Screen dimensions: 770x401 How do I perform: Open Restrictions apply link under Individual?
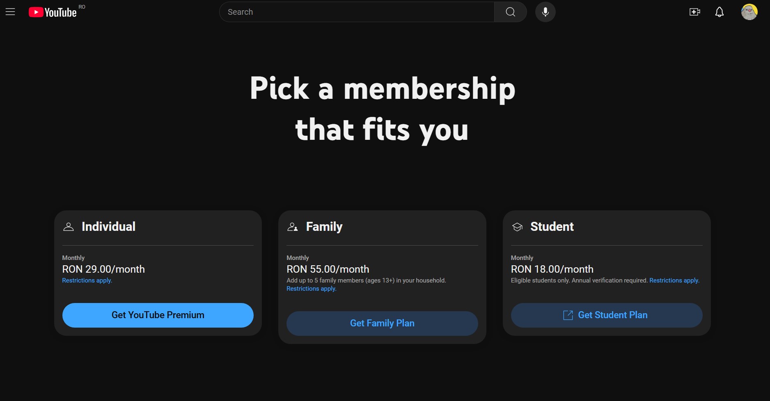(87, 280)
